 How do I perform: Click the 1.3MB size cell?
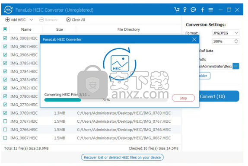(60, 113)
